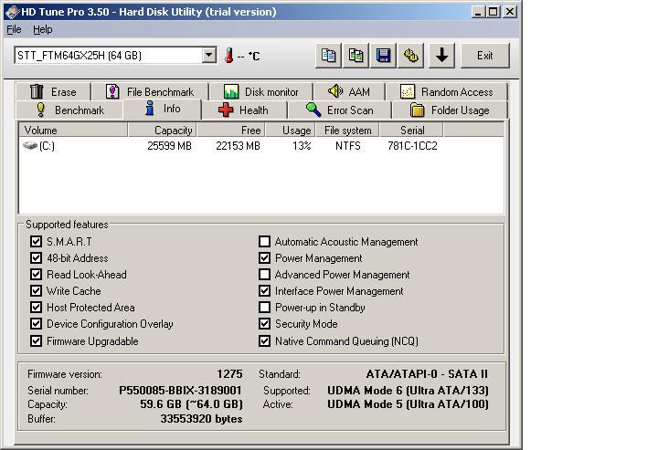Switch to the AAM tab
This screenshot has width=658, height=450.
pos(349,92)
